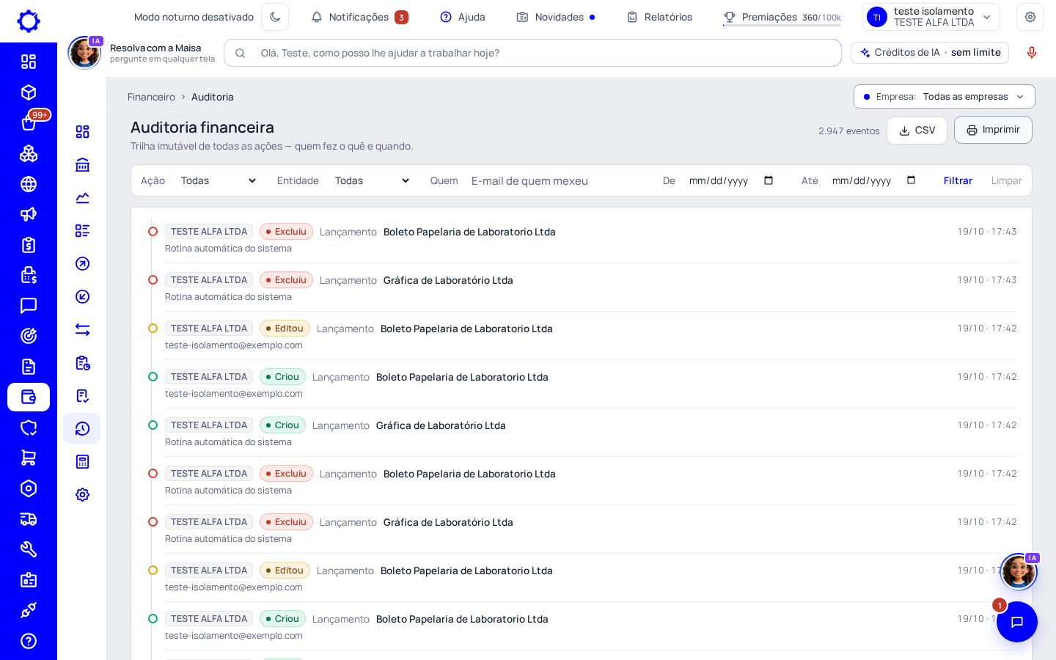This screenshot has height=660, width=1056.
Task: Open Notificações bell
Action: point(359,17)
